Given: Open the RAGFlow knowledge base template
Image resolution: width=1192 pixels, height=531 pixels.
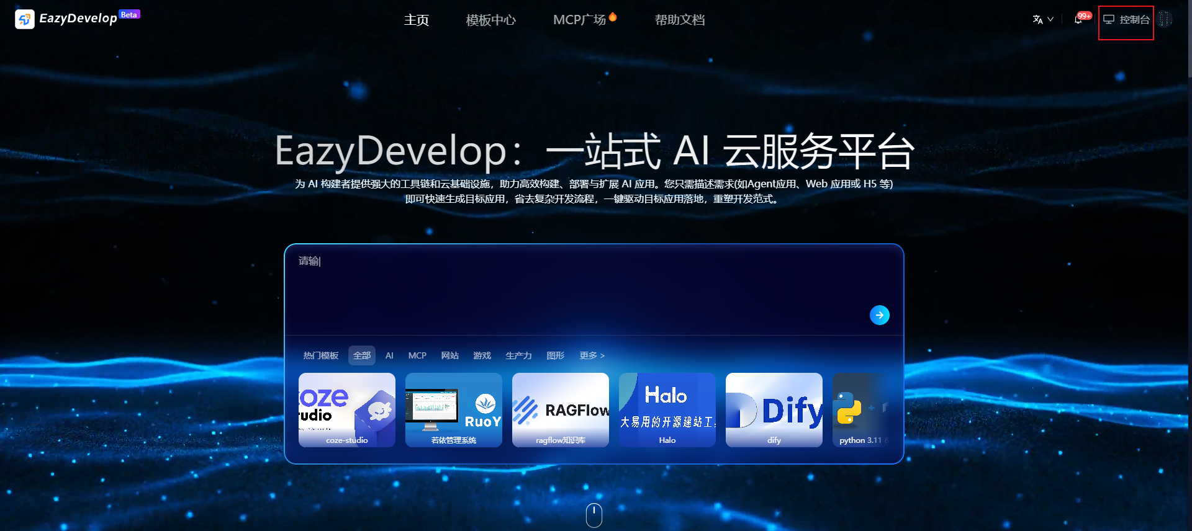Looking at the screenshot, I should pos(561,409).
